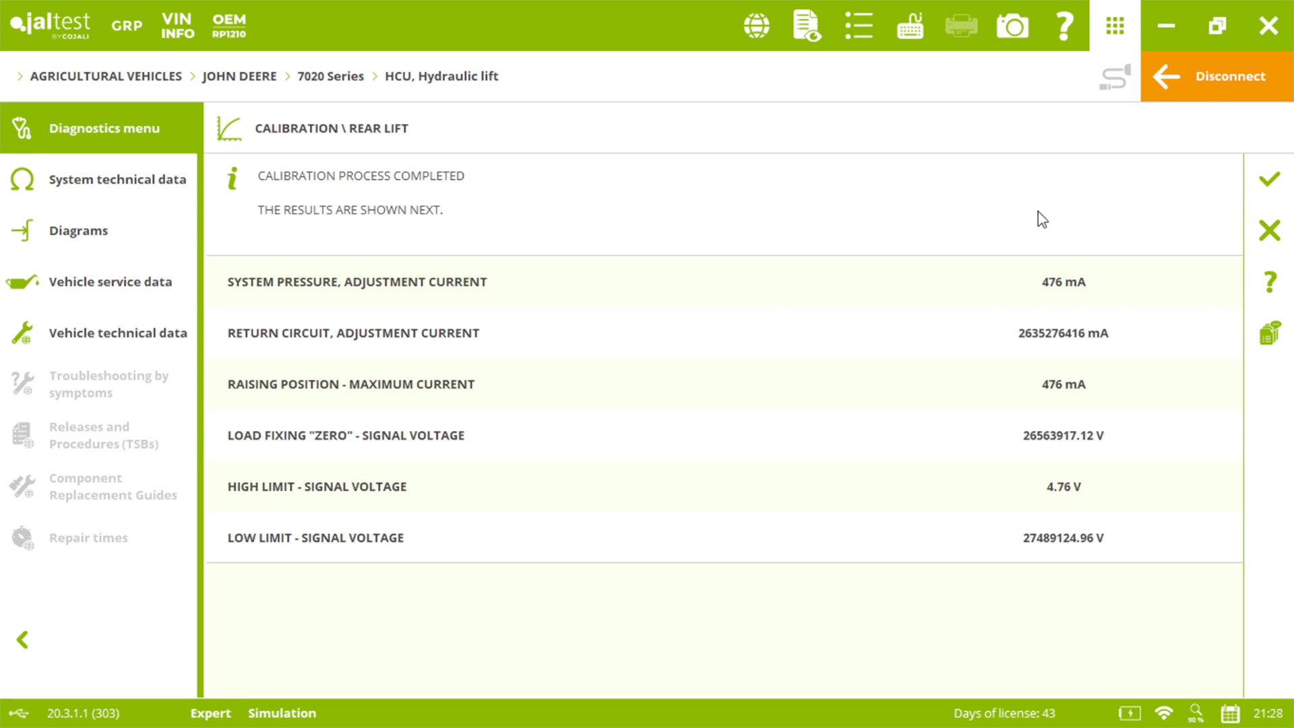
Task: Select Diagrams in the sidebar
Action: (78, 230)
